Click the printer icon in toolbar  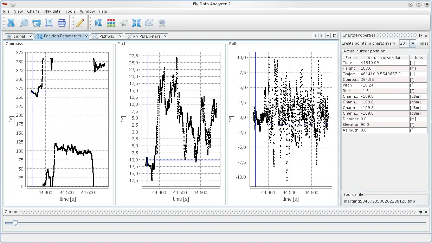62,23
